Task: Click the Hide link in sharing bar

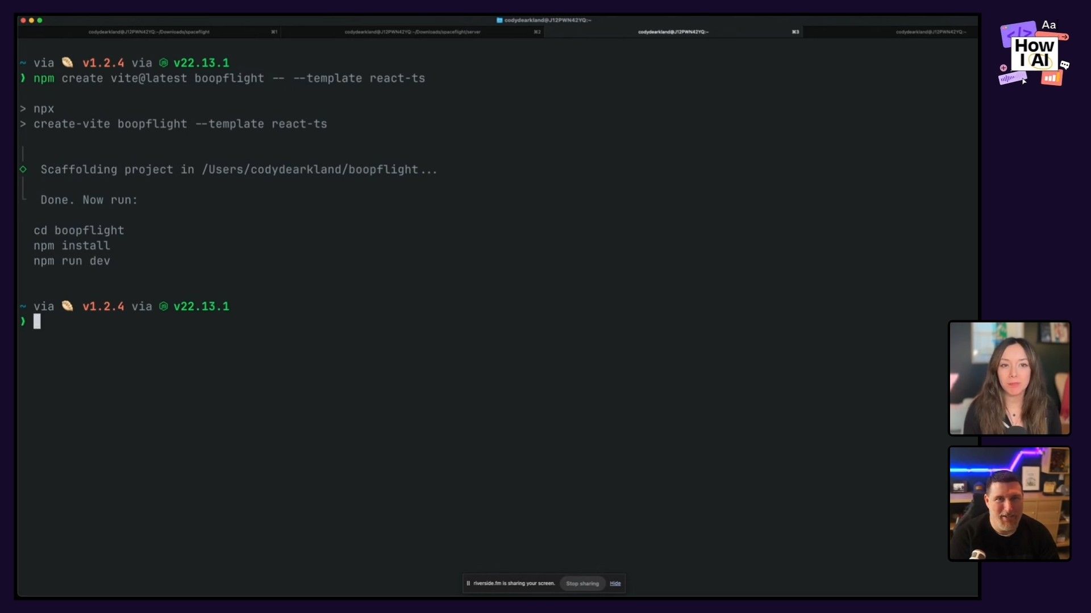Action: tap(615, 583)
